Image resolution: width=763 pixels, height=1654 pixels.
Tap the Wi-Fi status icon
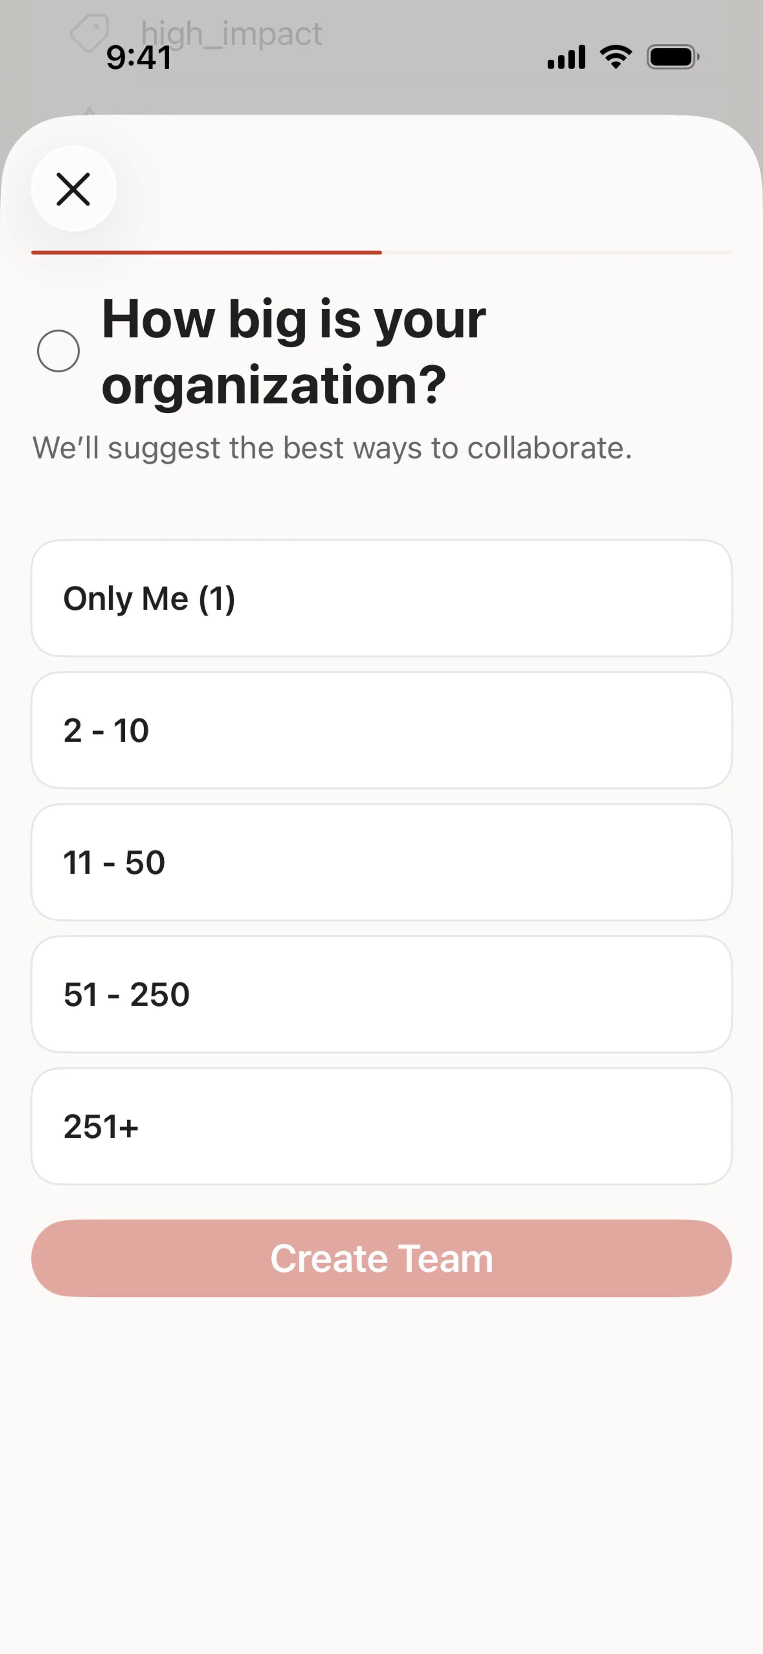point(615,57)
